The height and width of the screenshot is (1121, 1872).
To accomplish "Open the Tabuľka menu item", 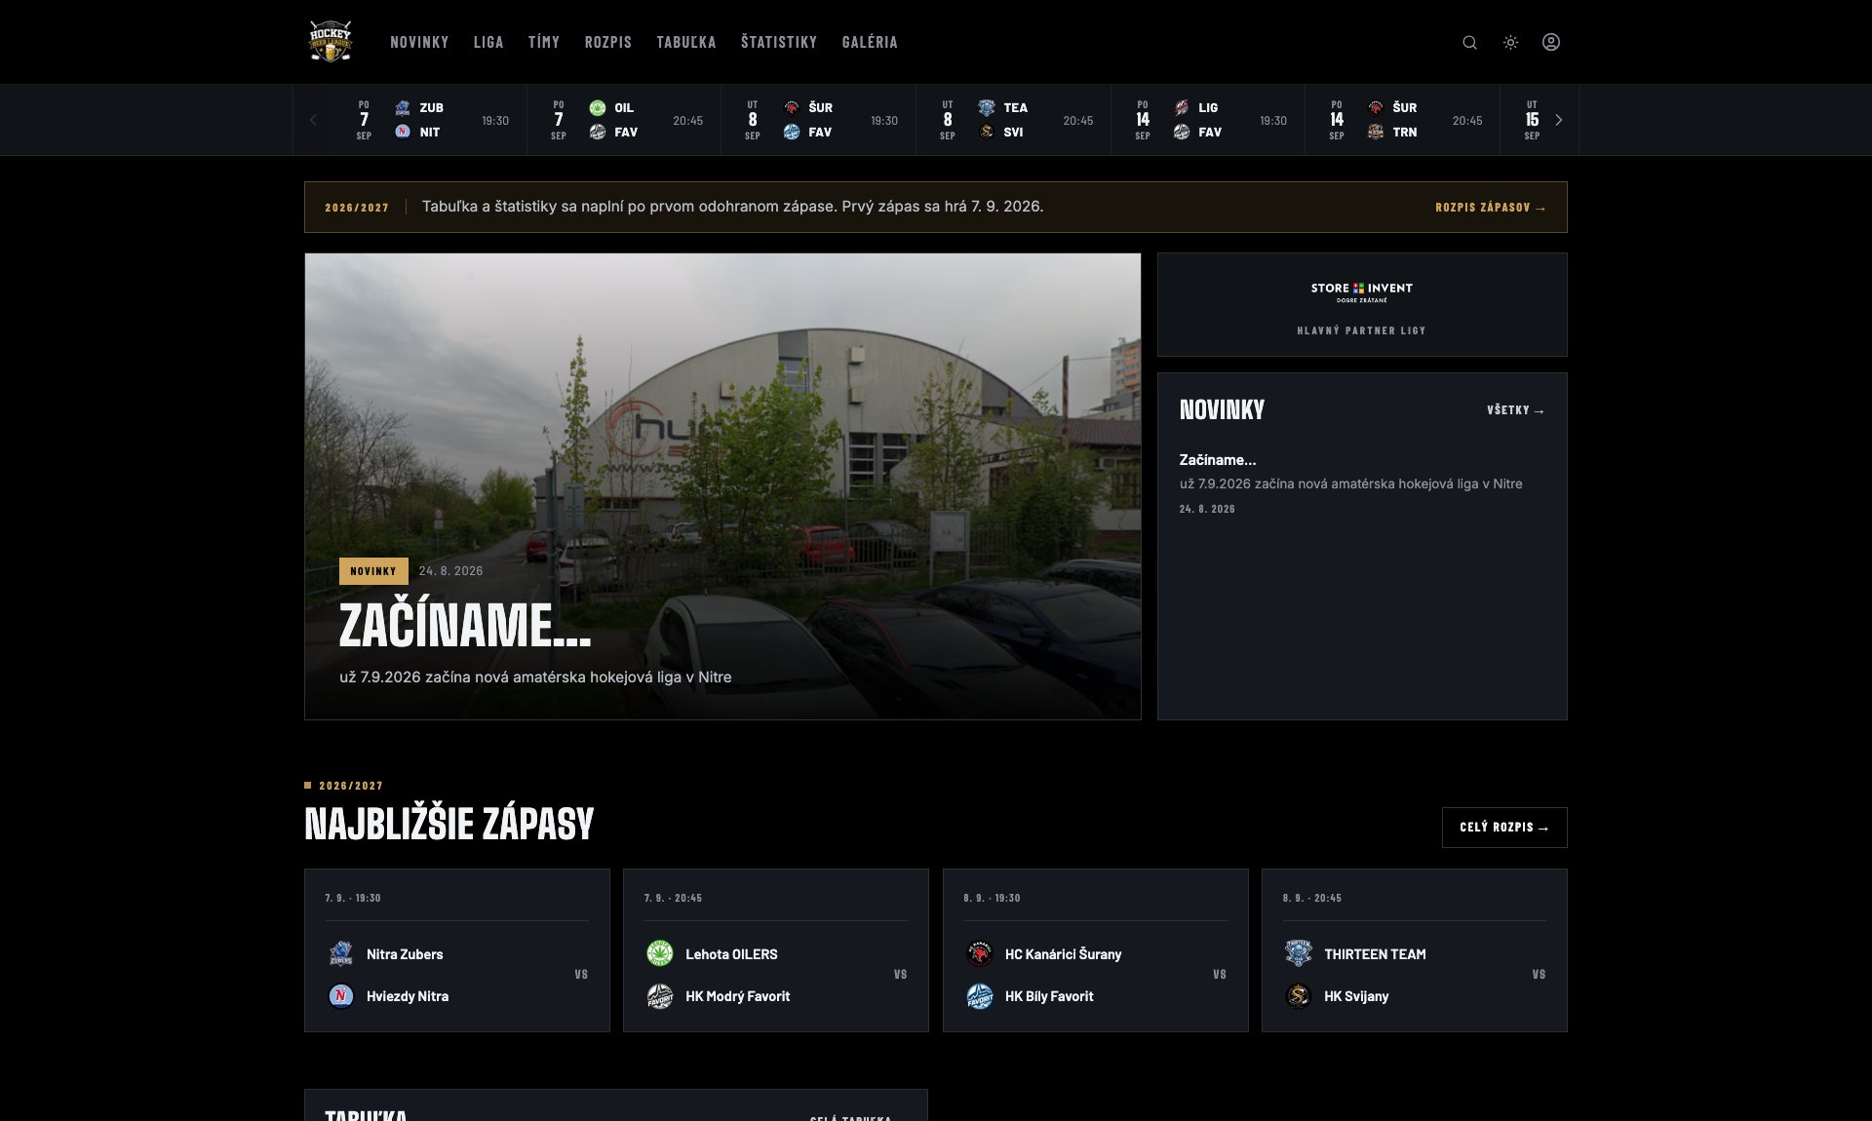I will click(x=686, y=42).
